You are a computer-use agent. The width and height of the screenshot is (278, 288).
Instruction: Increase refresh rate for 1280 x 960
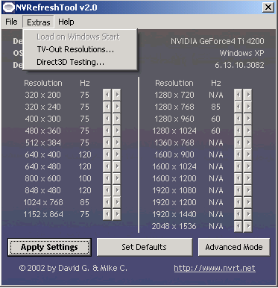pyautogui.click(x=247, y=119)
